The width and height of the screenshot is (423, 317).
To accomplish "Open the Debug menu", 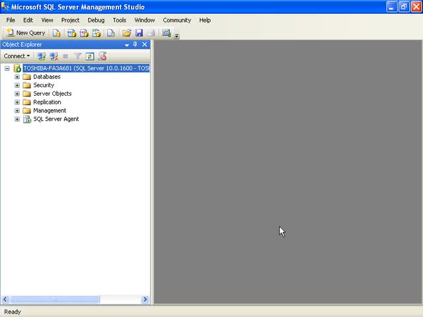I will (96, 20).
